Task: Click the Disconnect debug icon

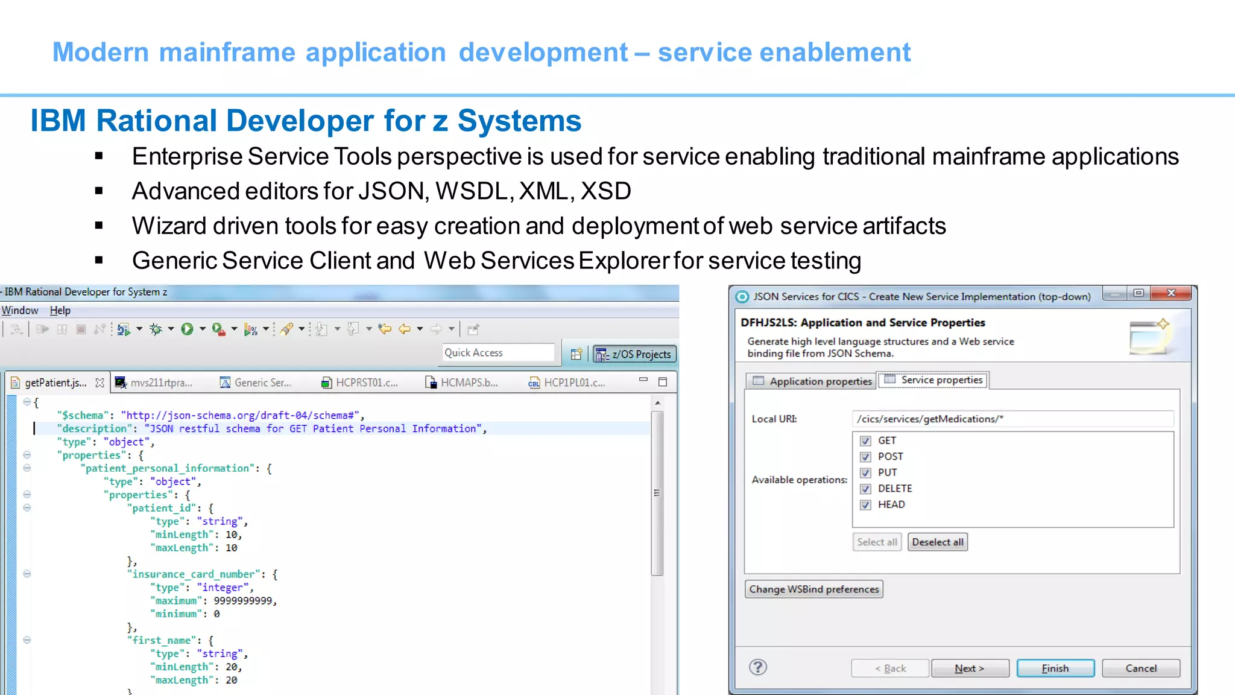Action: tap(100, 329)
